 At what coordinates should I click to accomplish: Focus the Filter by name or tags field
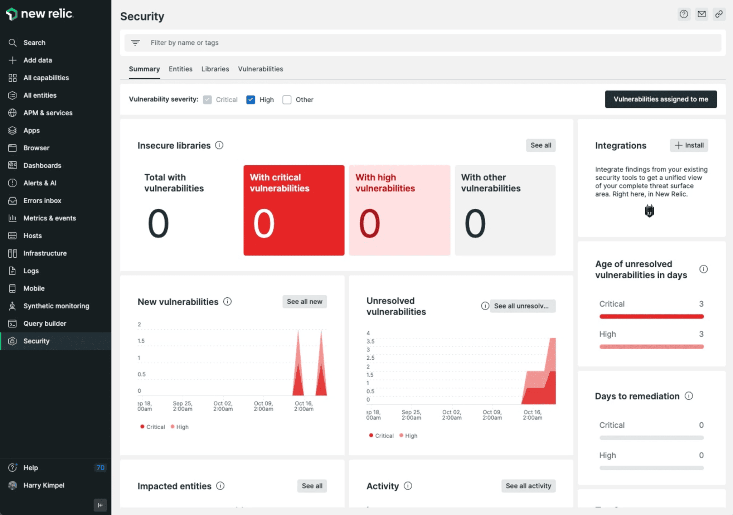pyautogui.click(x=423, y=43)
